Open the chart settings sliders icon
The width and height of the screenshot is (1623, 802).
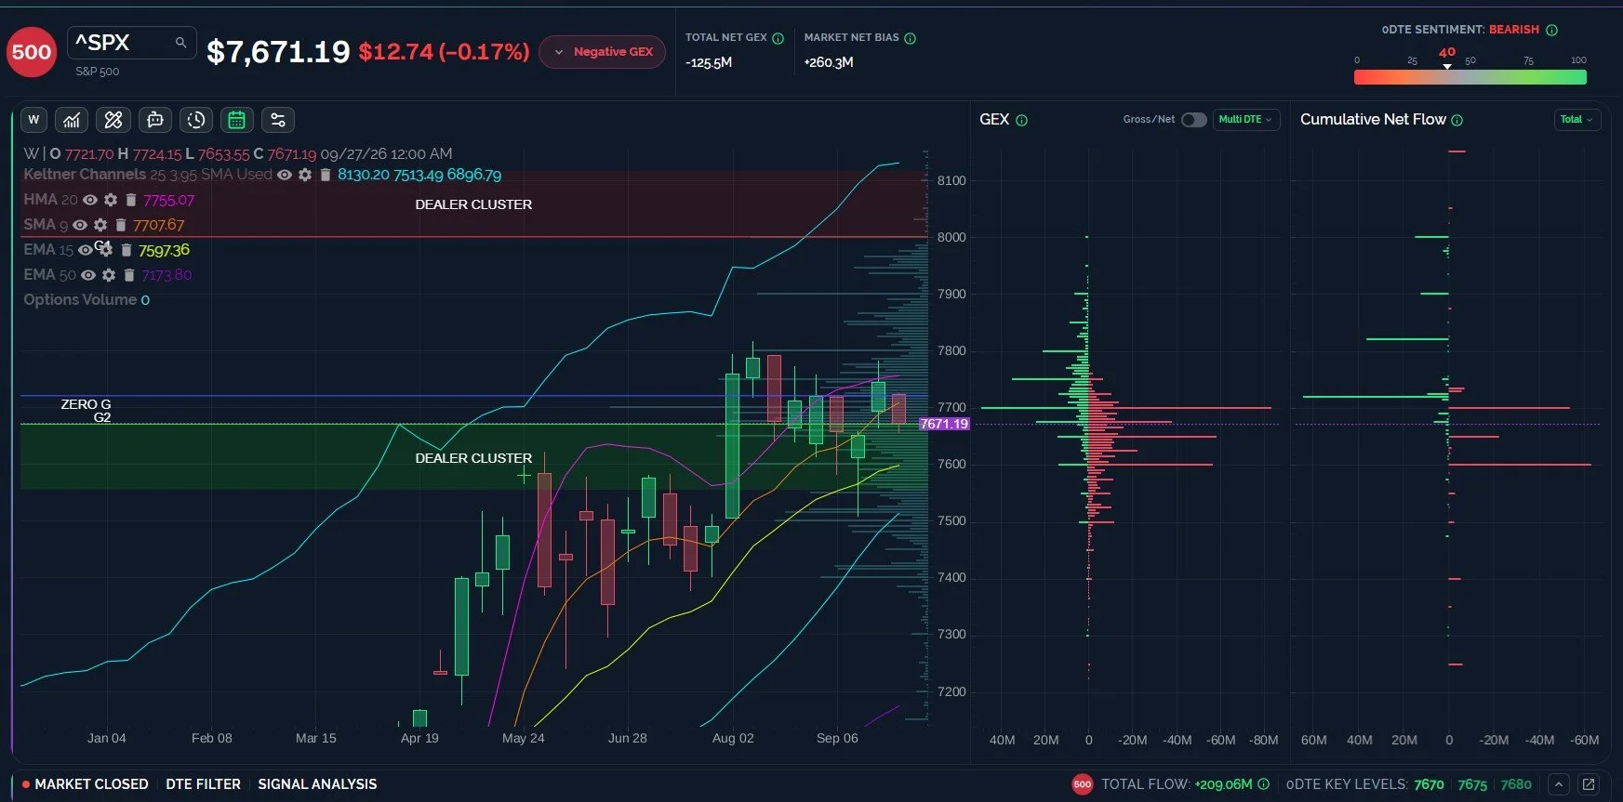[x=278, y=120]
